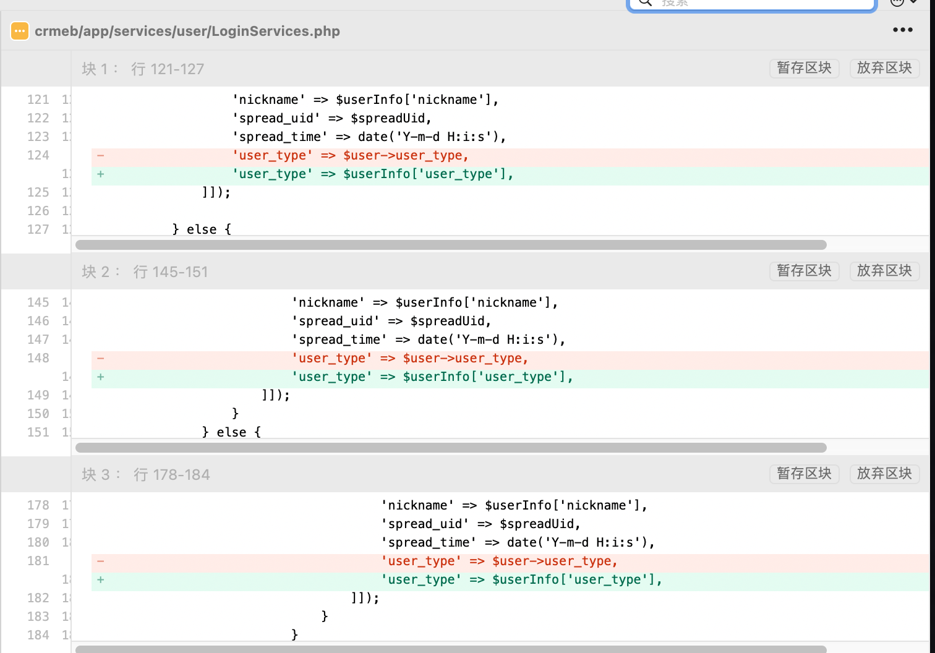The image size is (935, 653).
Task: Click the magnifier icon in search field
Action: 645,2
